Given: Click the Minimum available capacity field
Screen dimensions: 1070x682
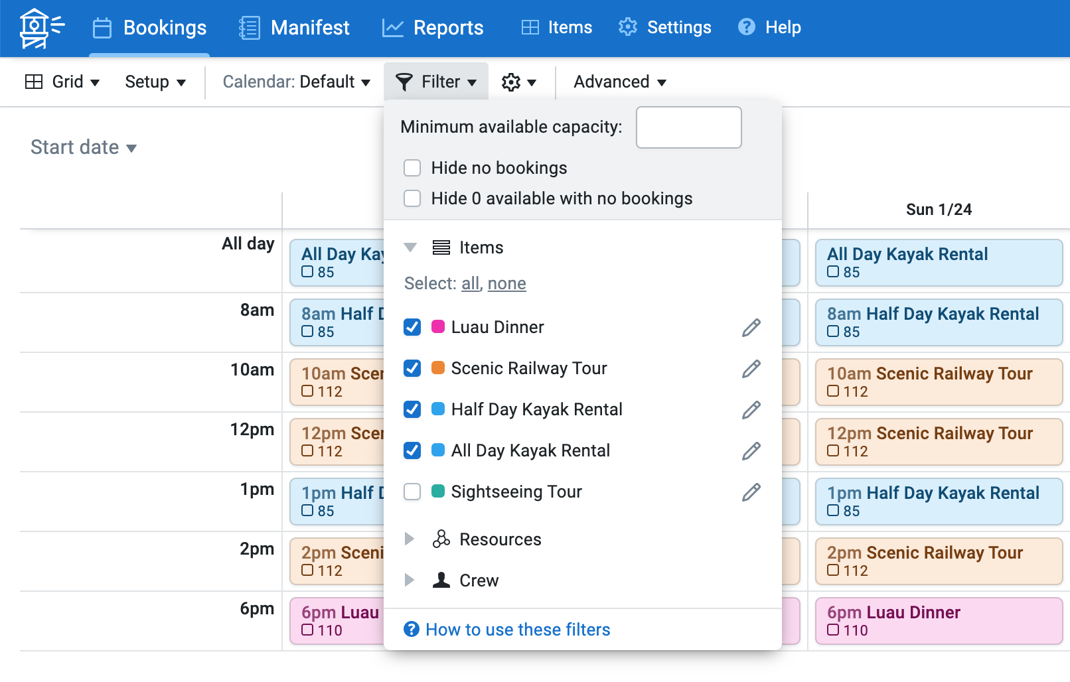Looking at the screenshot, I should (x=689, y=127).
